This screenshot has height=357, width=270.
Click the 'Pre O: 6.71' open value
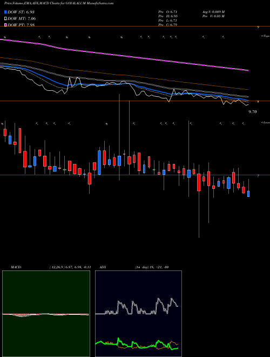point(168,11)
